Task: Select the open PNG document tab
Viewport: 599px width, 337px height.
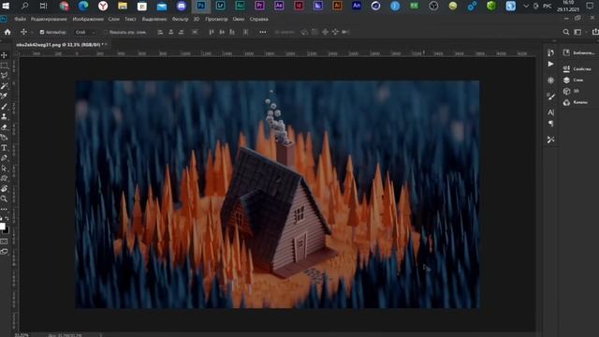Action: click(59, 45)
